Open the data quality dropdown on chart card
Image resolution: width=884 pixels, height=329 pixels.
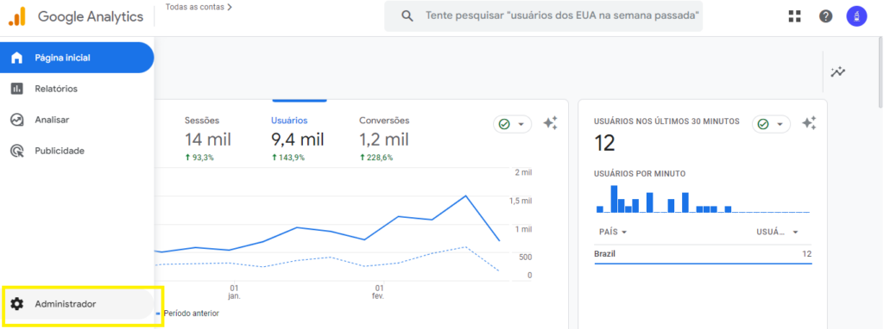513,124
